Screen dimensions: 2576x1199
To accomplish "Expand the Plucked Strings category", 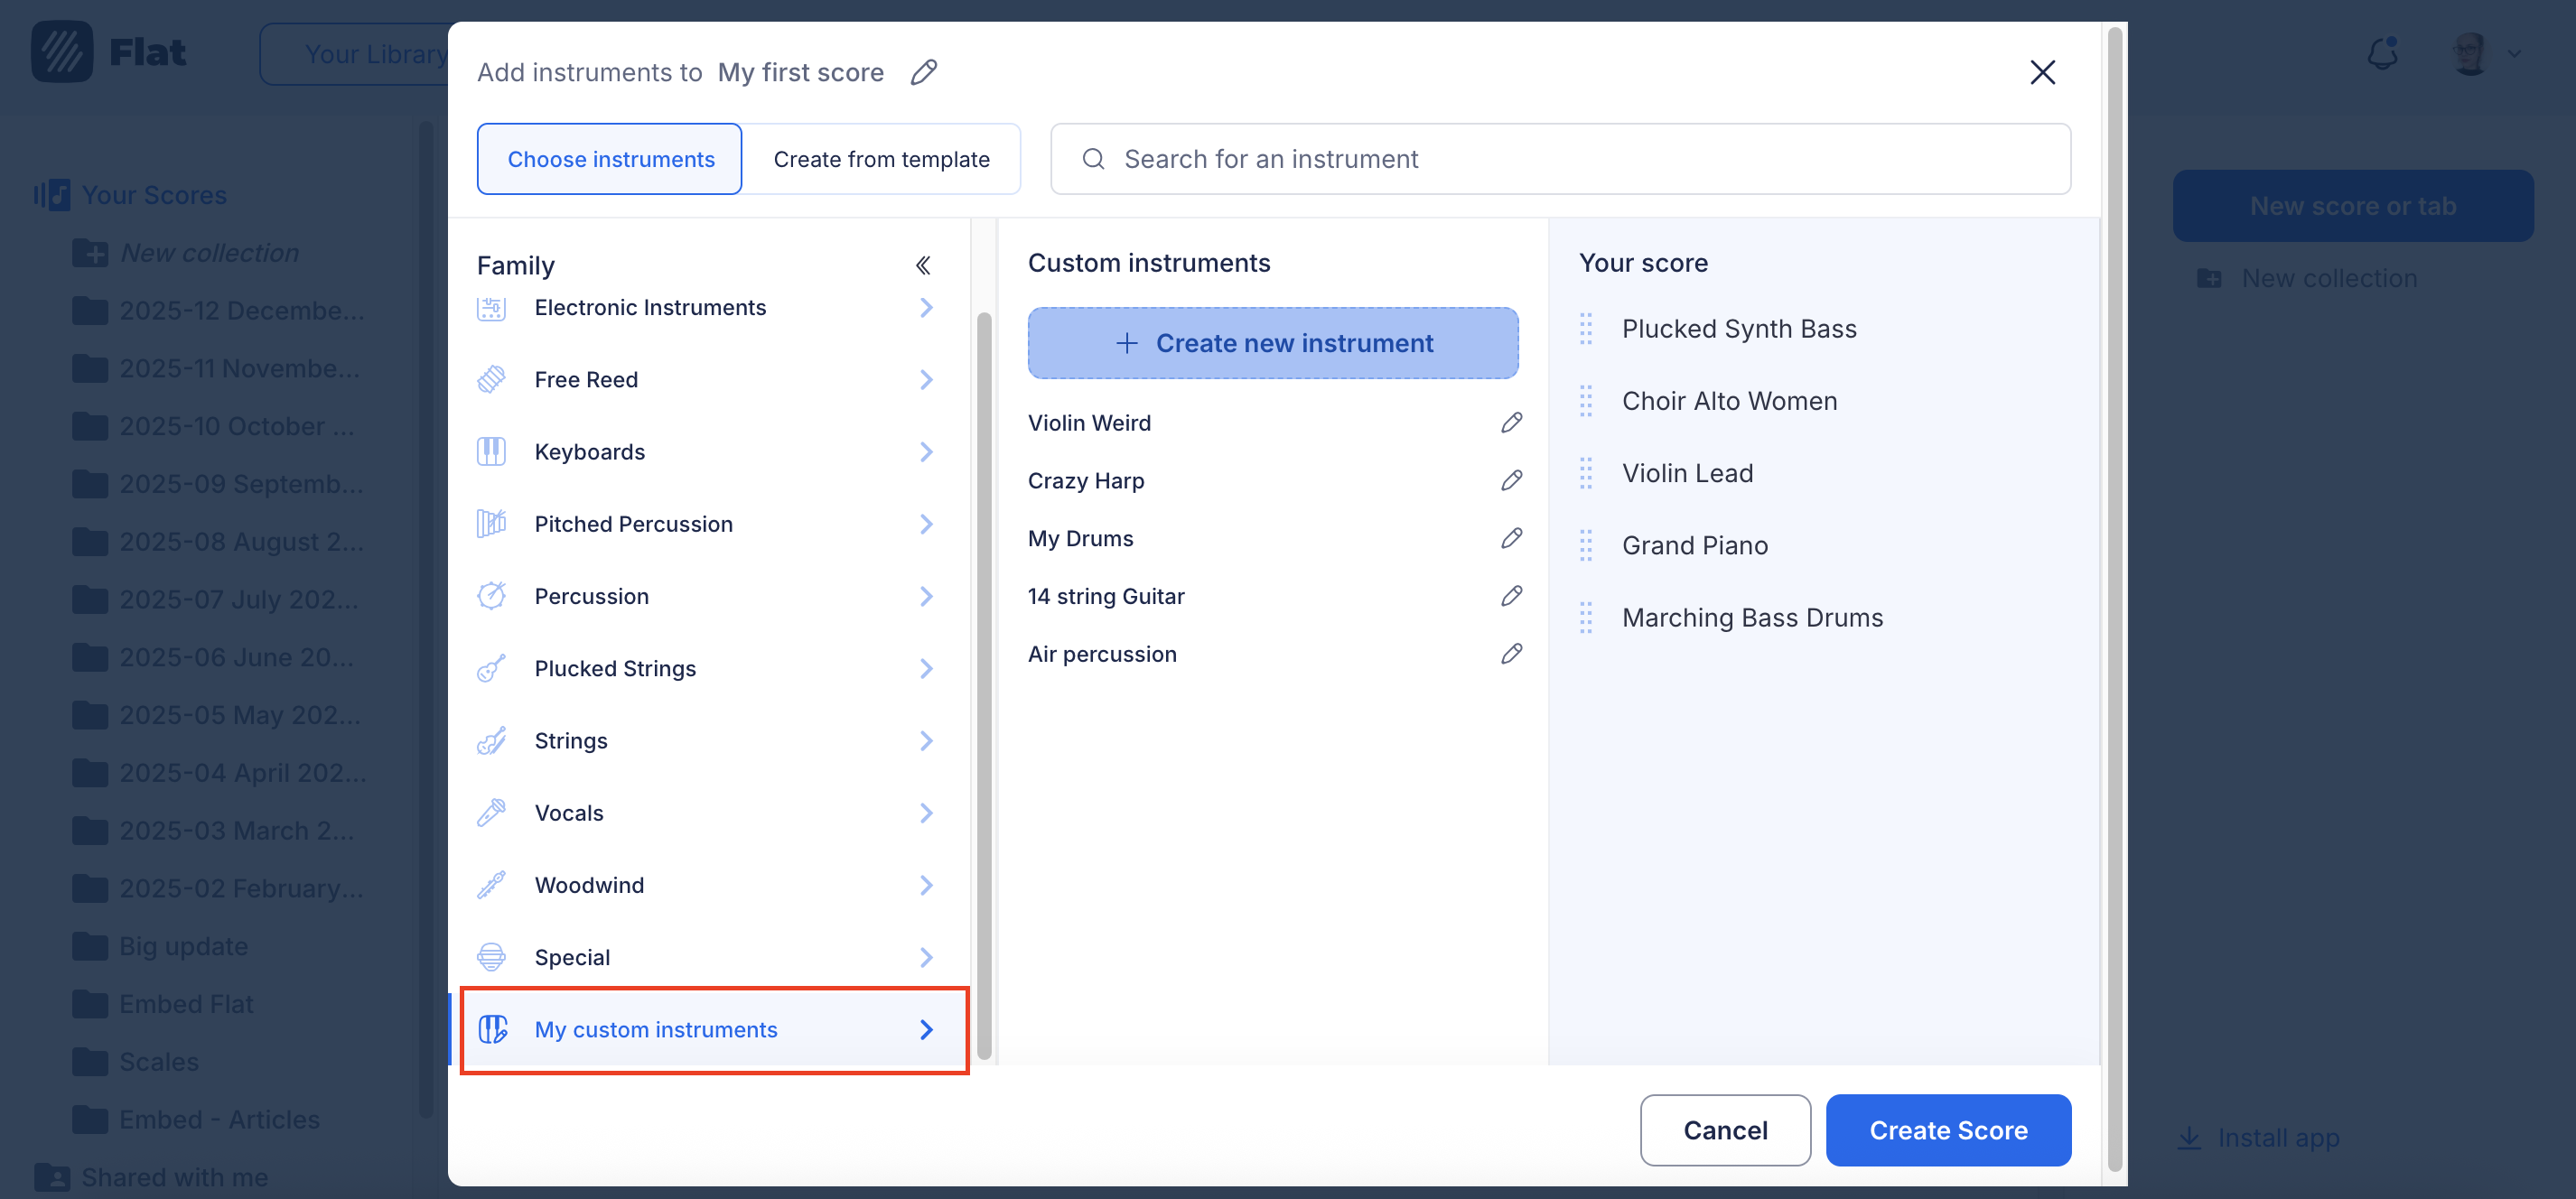I will tap(925, 669).
